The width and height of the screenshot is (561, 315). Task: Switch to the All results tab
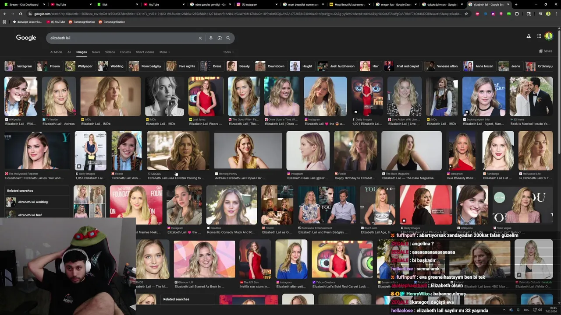69,52
